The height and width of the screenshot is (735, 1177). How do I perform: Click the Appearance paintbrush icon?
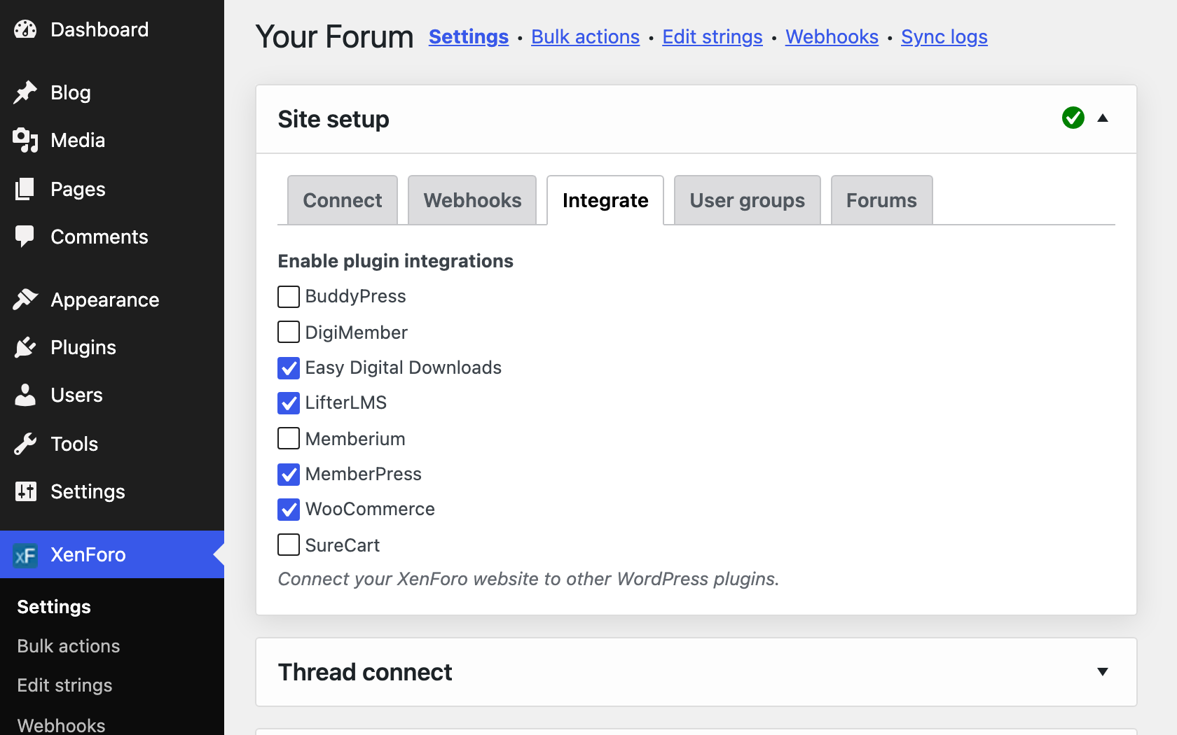click(x=25, y=300)
